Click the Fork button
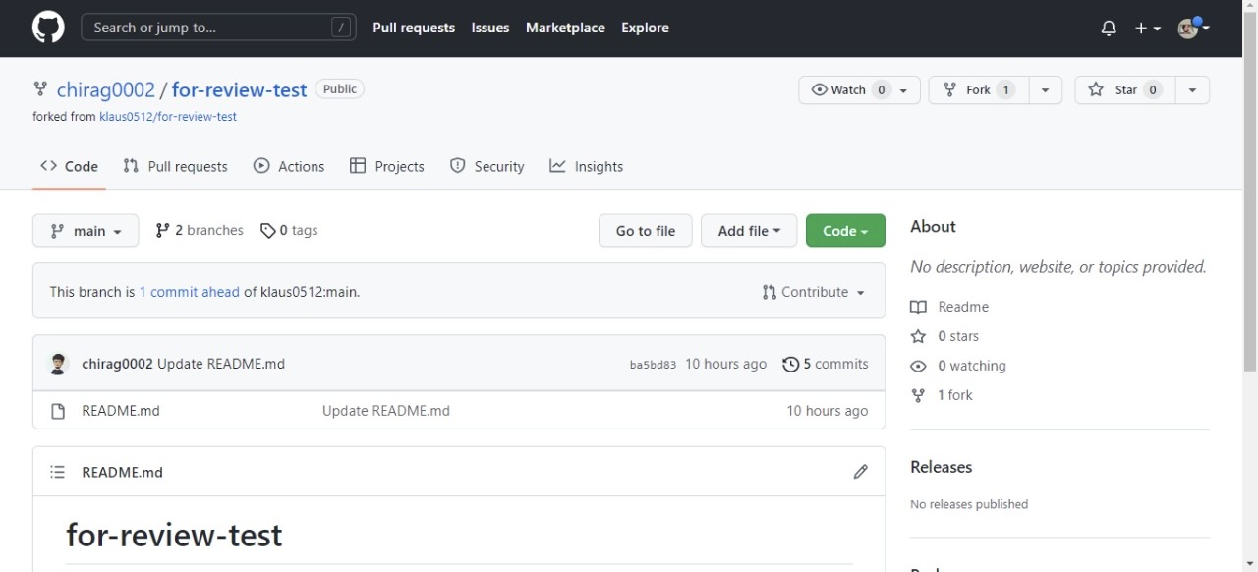Viewport: 1258px width, 572px height. coord(979,89)
